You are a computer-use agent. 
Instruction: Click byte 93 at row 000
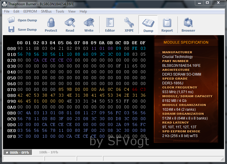pos(20,48)
